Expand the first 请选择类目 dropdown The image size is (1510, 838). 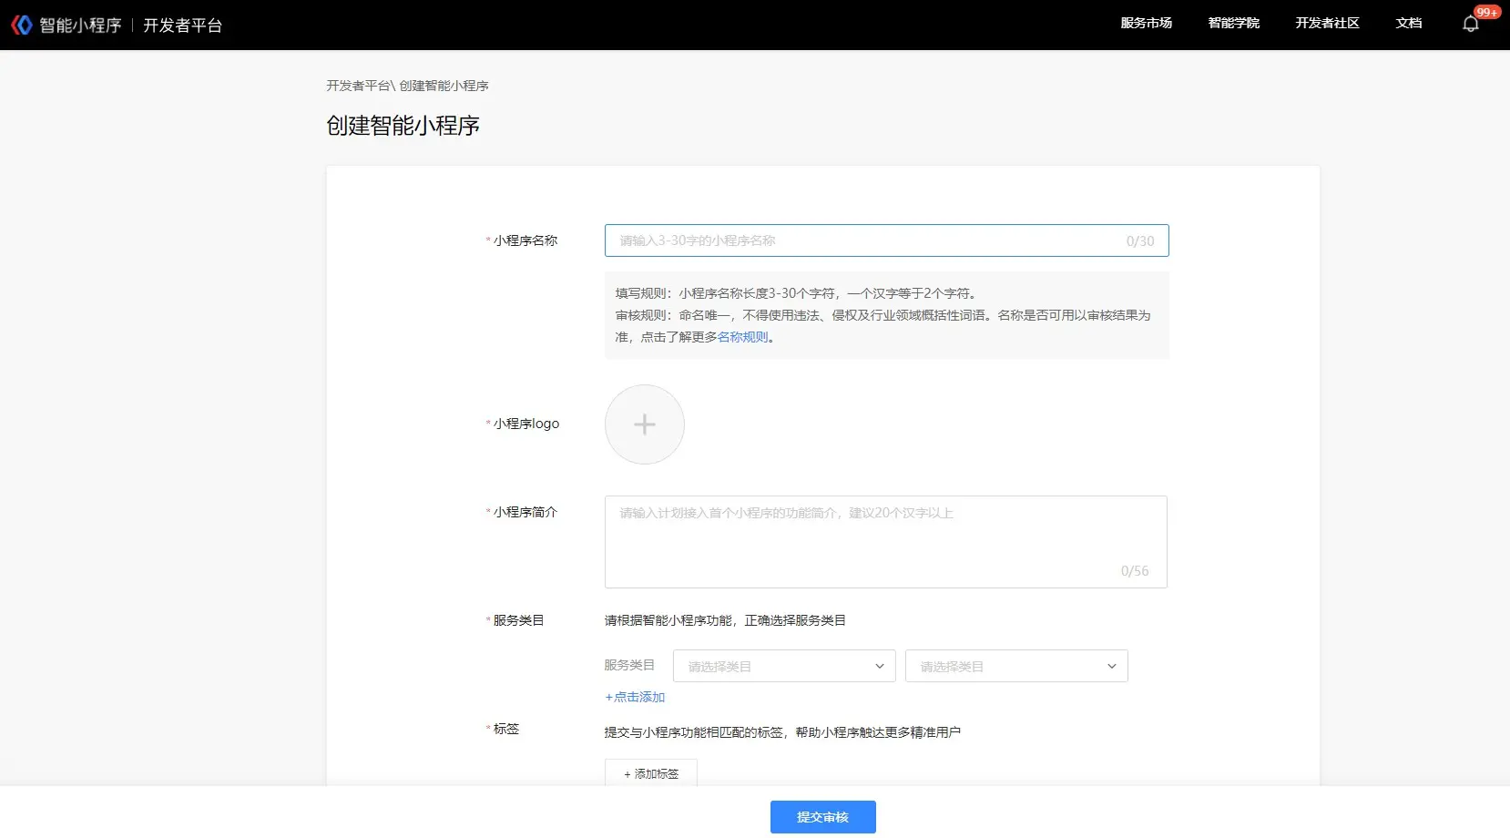[x=783, y=666]
